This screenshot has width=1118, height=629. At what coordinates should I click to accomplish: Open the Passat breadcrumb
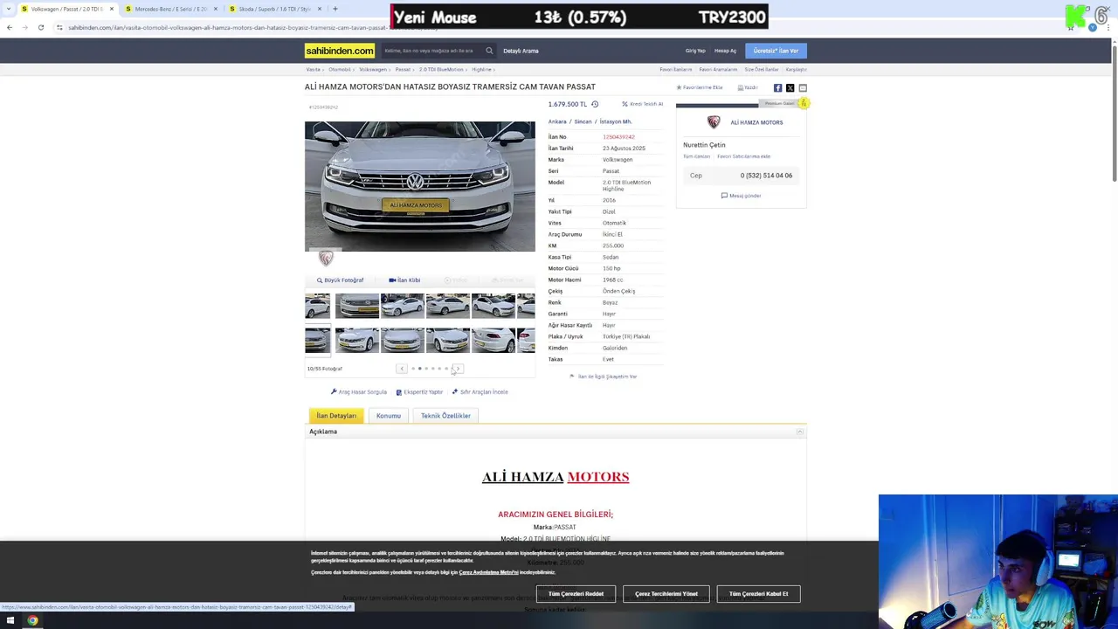[403, 69]
